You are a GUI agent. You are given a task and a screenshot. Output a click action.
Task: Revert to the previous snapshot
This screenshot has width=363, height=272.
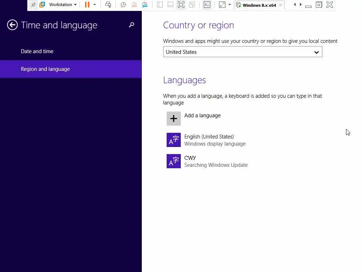click(134, 5)
